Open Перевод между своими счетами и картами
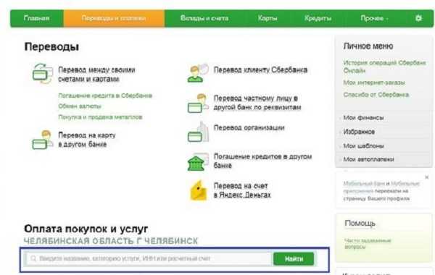 tap(96, 75)
